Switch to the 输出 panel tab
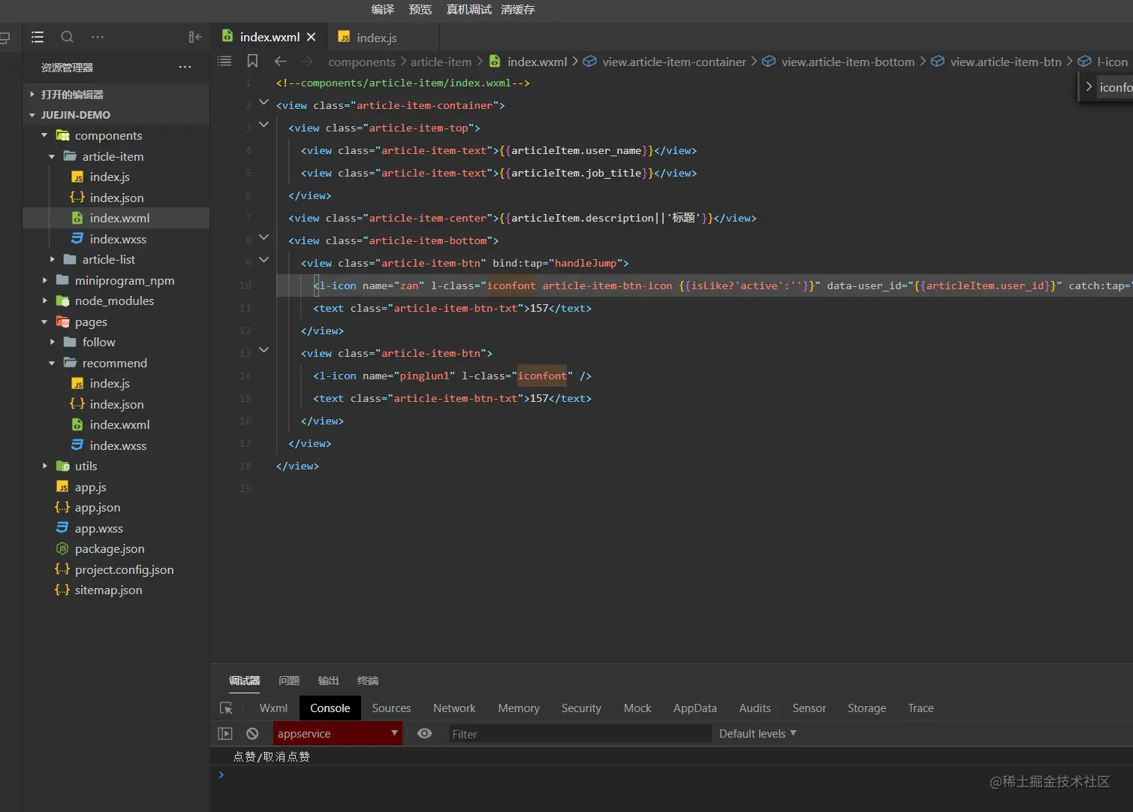 pos(328,681)
